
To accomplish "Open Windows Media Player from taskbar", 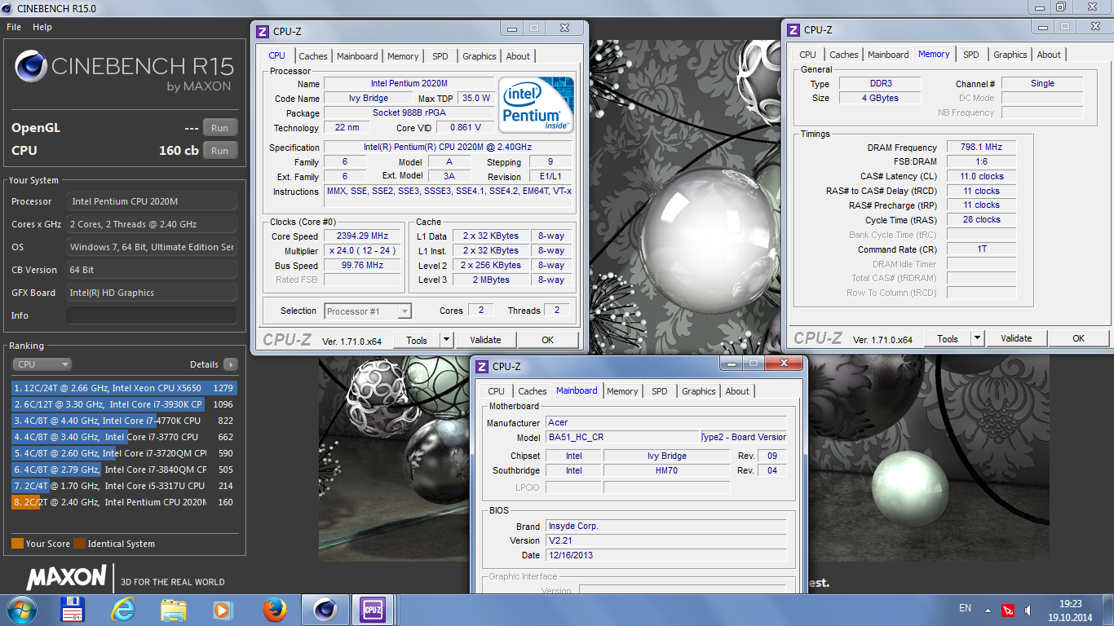I will tap(222, 610).
